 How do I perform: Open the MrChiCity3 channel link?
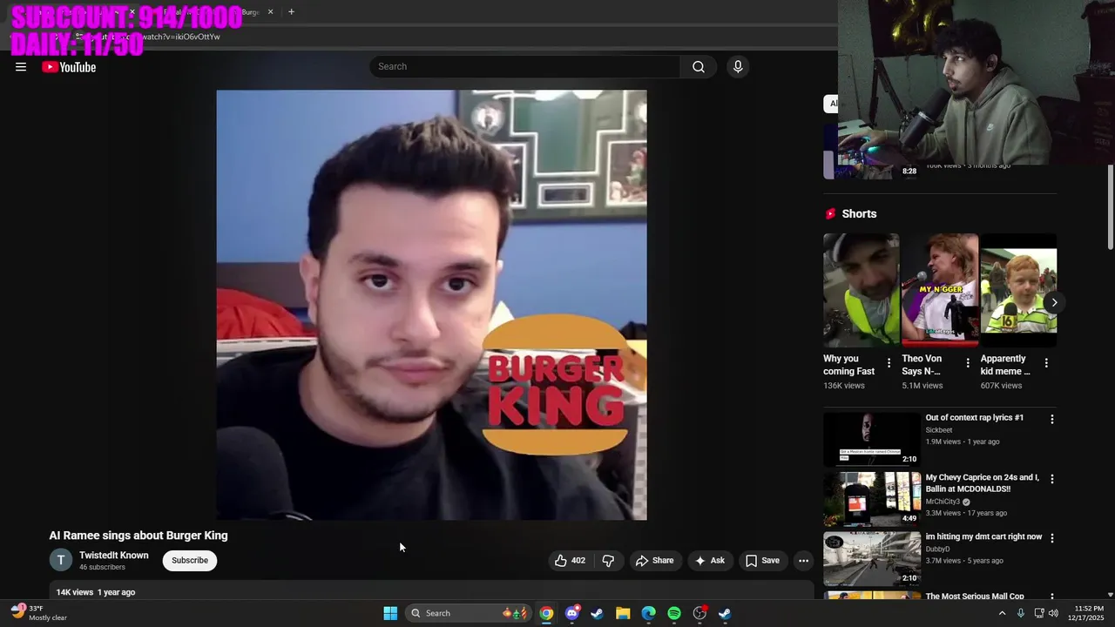pos(943,502)
